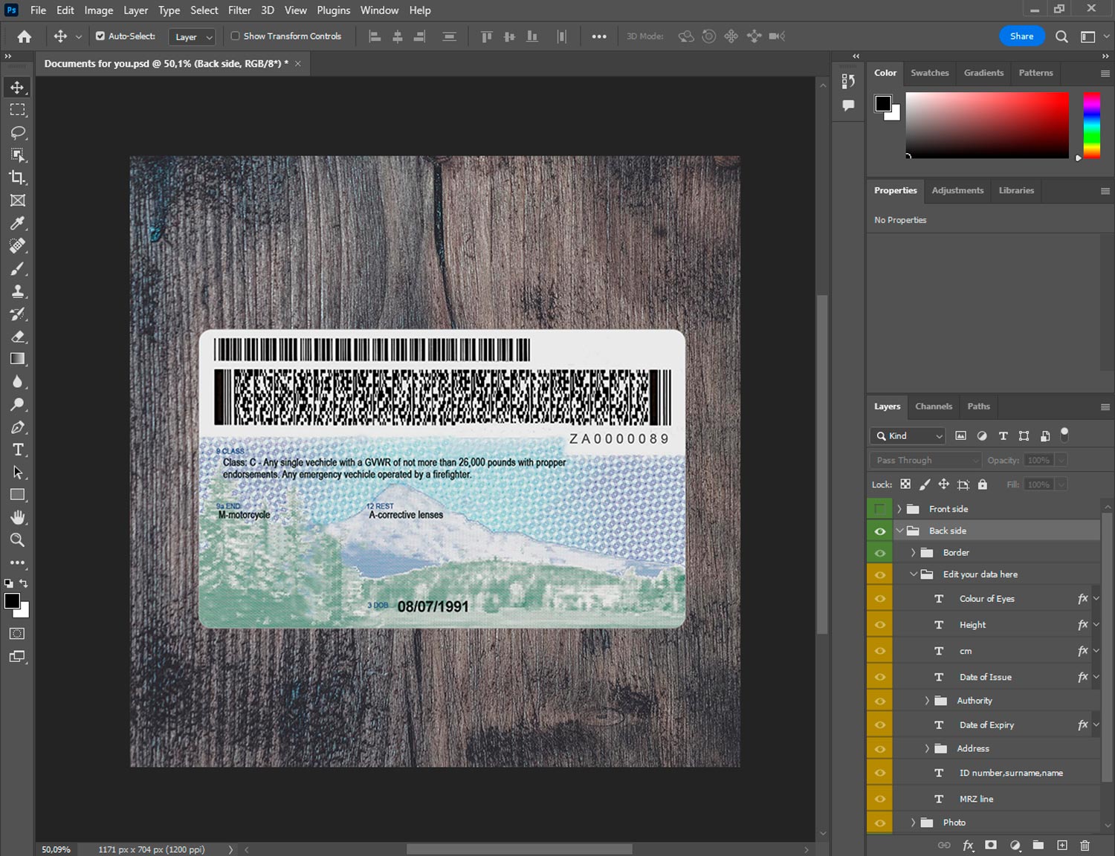Click the Share button
Viewport: 1115px width, 856px height.
(1021, 36)
